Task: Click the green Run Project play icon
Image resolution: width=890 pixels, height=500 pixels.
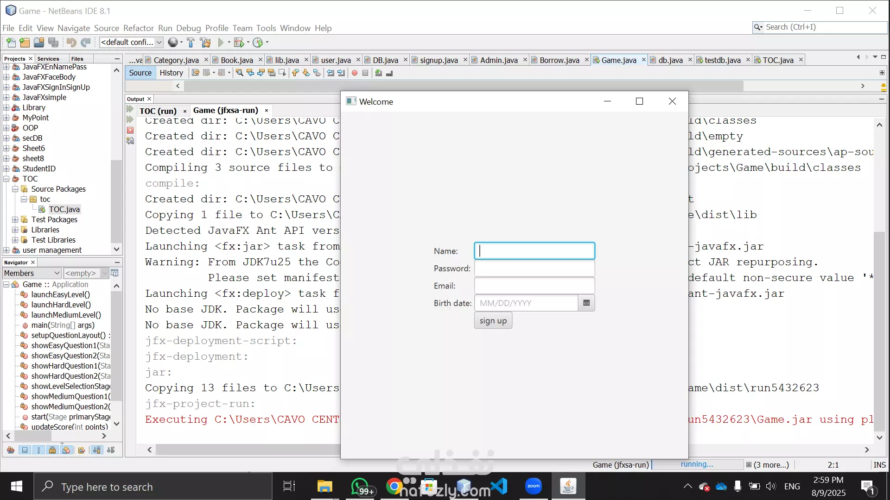Action: coord(221,43)
